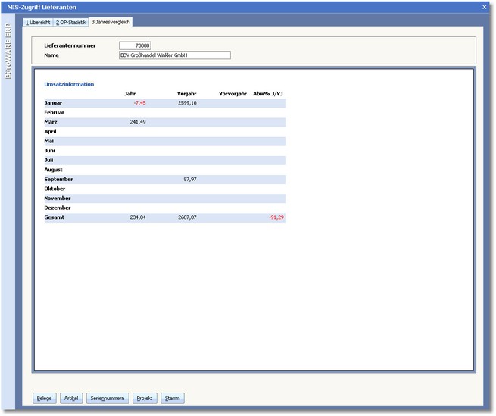Select the Jahresvergleich tab

pyautogui.click(x=111, y=22)
